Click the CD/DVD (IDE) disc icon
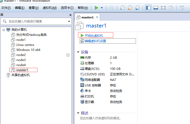Viewport: 190px width, 124px height. tap(82, 74)
